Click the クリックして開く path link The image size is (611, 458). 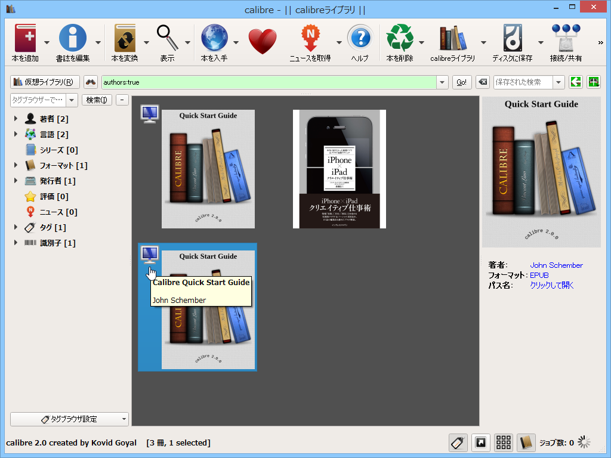coord(552,286)
